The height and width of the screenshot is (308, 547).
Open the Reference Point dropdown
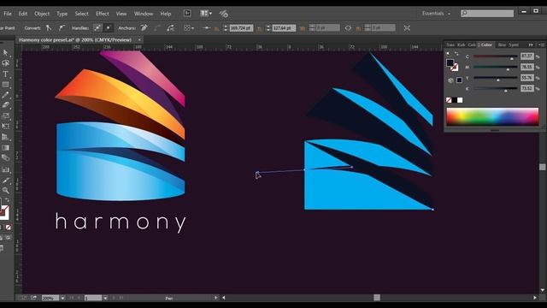click(x=189, y=28)
